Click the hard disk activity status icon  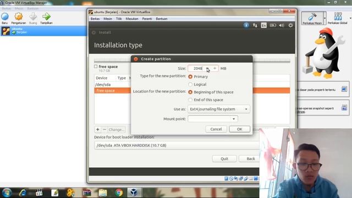click(x=226, y=179)
